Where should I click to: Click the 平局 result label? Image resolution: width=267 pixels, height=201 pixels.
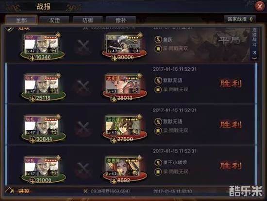(x=229, y=40)
